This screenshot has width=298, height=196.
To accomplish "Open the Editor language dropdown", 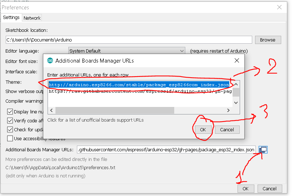I will [x=127, y=51].
